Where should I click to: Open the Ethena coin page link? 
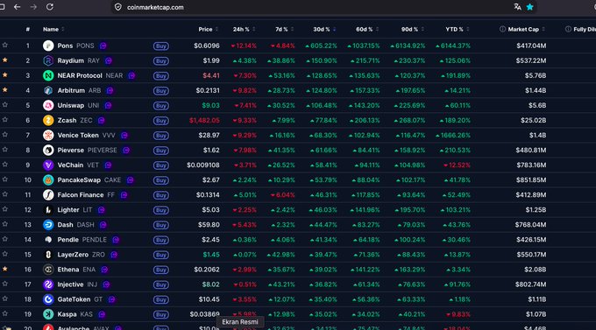[68, 270]
